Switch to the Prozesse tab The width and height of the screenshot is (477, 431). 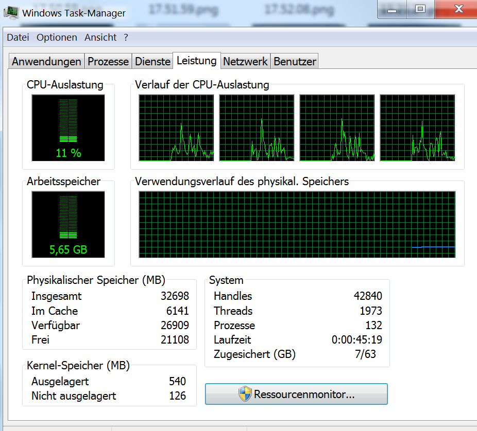point(108,61)
